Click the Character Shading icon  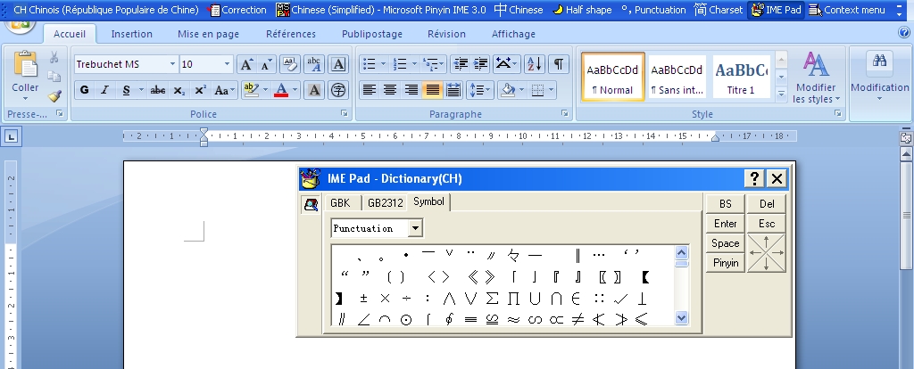pyautogui.click(x=314, y=90)
